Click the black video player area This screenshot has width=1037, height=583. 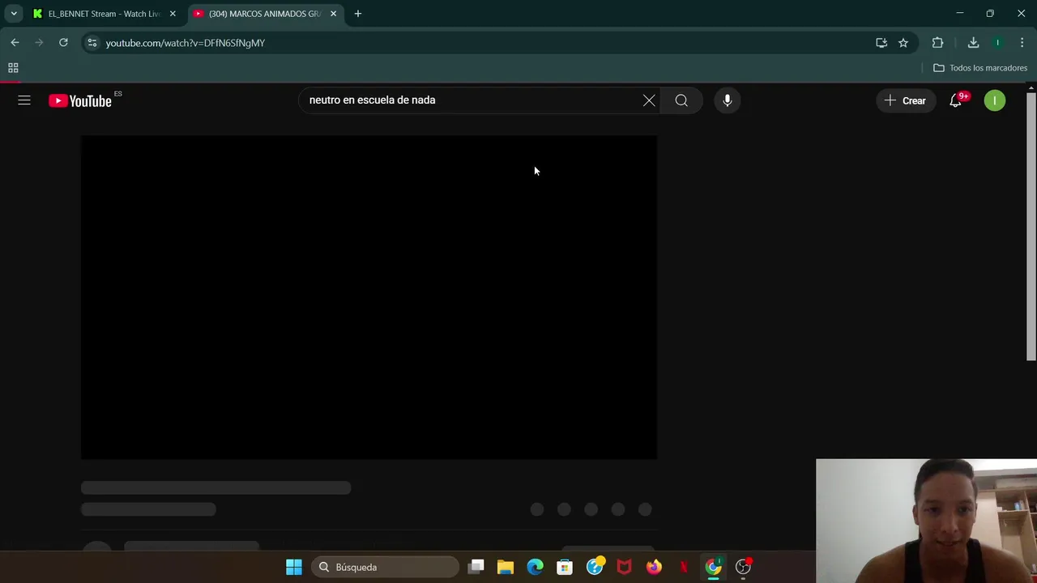click(369, 297)
